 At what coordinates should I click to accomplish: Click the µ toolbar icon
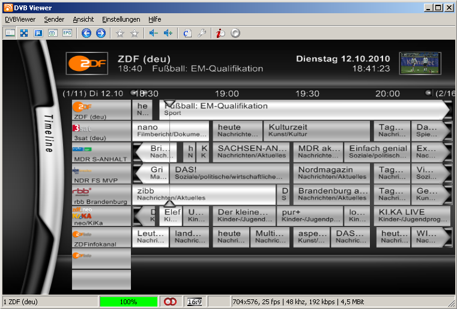click(38, 33)
